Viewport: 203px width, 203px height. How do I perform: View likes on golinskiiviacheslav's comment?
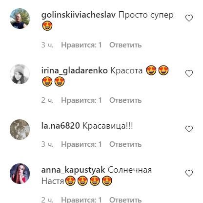tap(81, 45)
